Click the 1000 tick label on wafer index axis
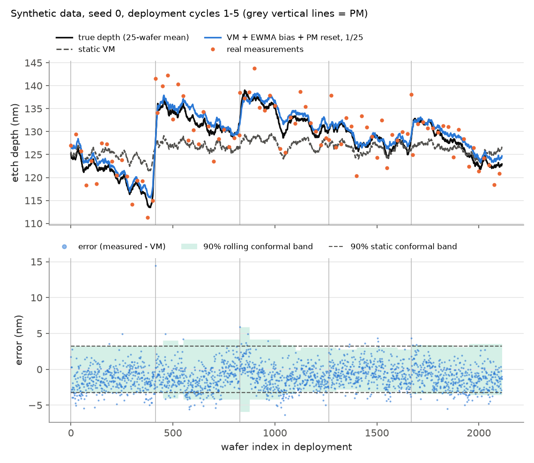Viewport: 534px width, 463px height. (275, 433)
